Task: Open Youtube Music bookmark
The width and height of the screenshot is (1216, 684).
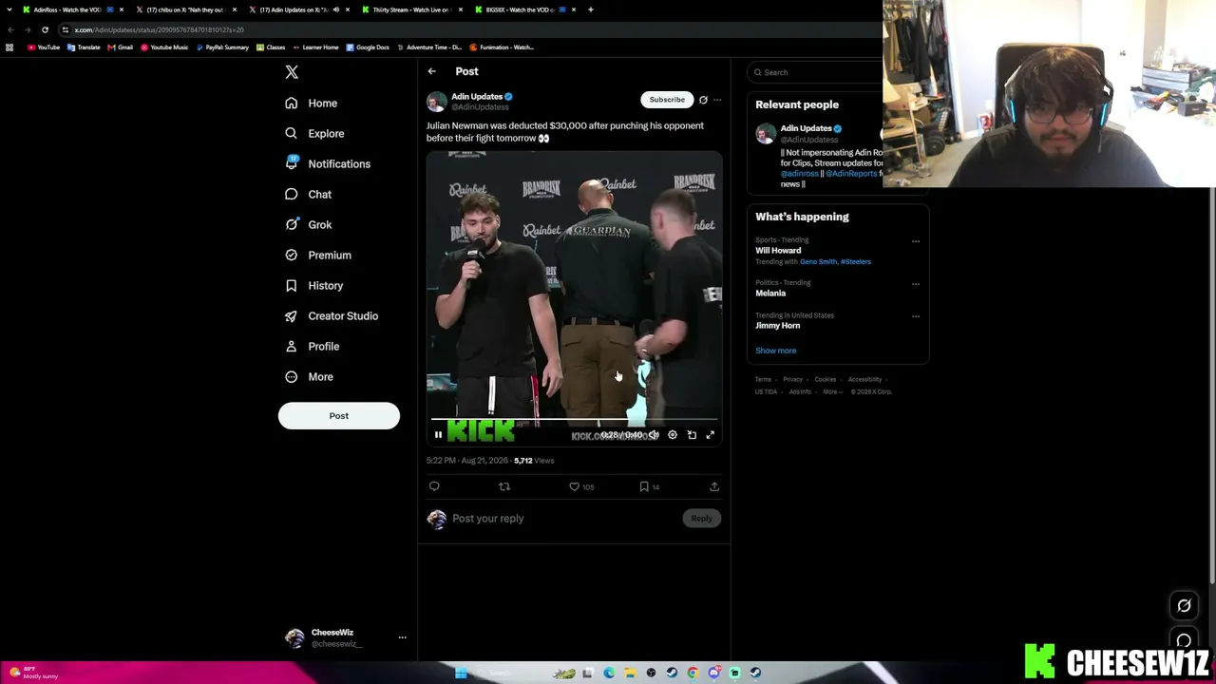Action: click(163, 47)
